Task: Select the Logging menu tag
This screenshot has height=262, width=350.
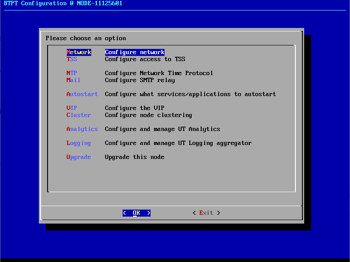Action: [x=79, y=143]
